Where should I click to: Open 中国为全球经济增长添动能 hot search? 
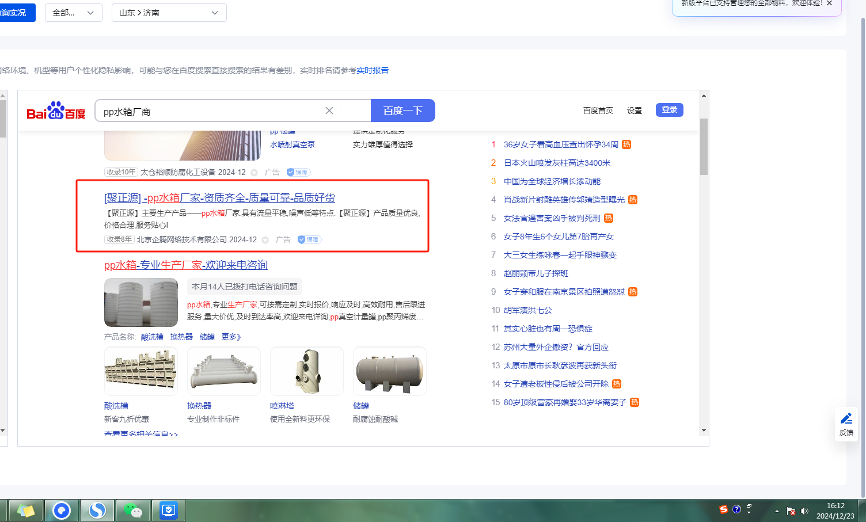pyautogui.click(x=552, y=181)
